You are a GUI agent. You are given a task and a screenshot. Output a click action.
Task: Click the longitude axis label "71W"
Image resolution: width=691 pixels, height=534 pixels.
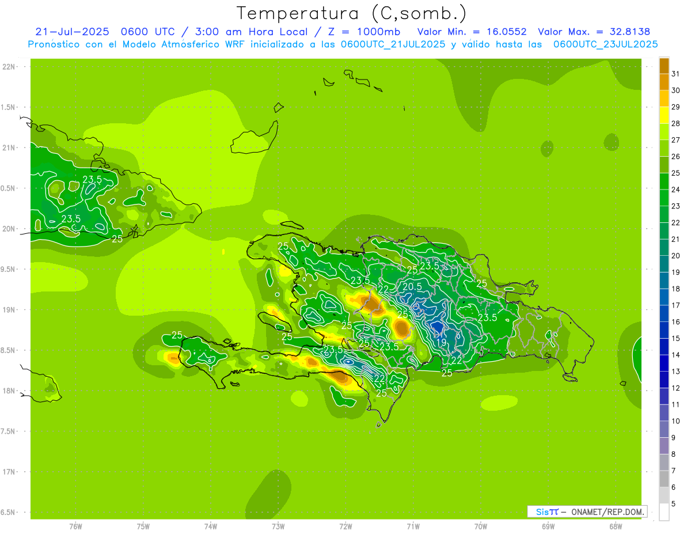[413, 527]
